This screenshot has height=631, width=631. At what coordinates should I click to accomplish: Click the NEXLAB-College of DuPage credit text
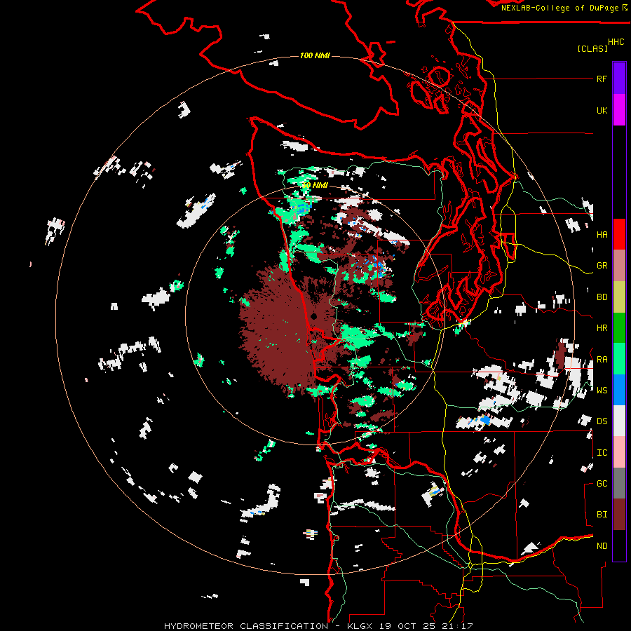(561, 8)
